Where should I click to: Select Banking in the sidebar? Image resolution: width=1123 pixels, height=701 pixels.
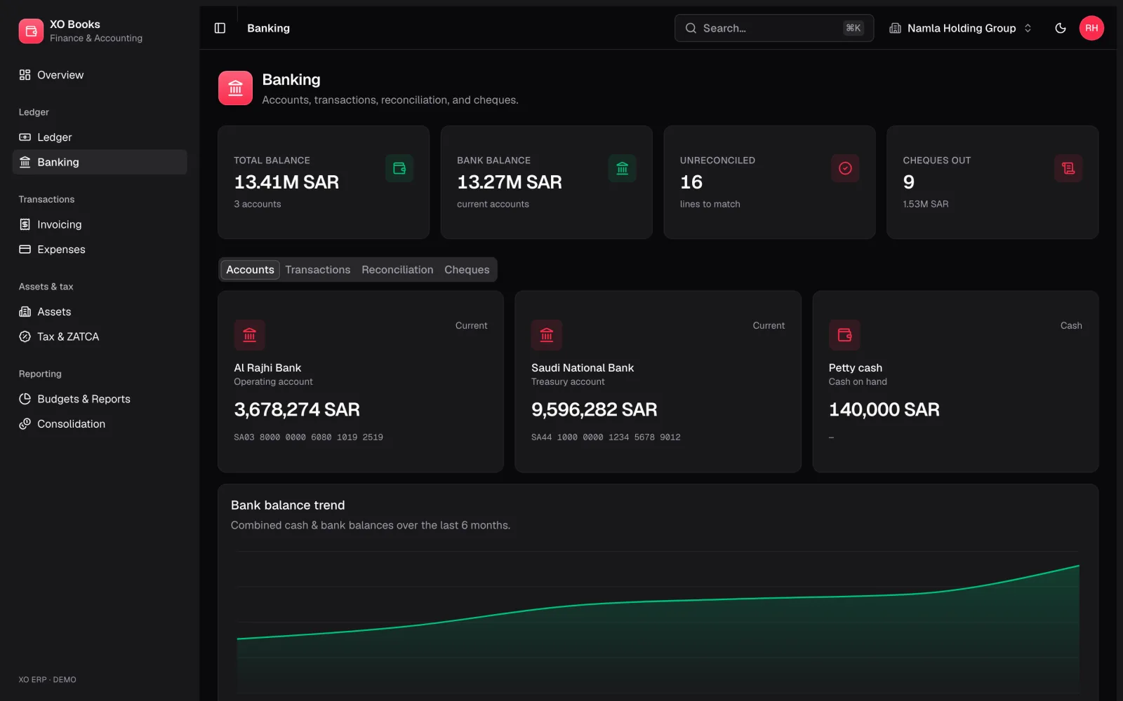pos(100,162)
